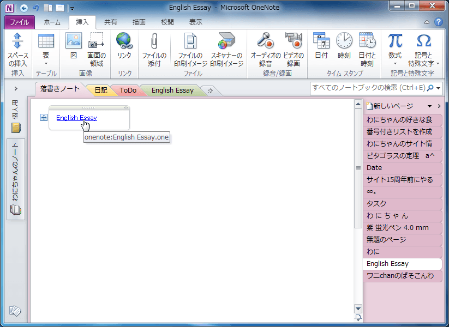Click the vertical scrollbar down arrow
This screenshot has height=327, width=449.
click(x=358, y=308)
